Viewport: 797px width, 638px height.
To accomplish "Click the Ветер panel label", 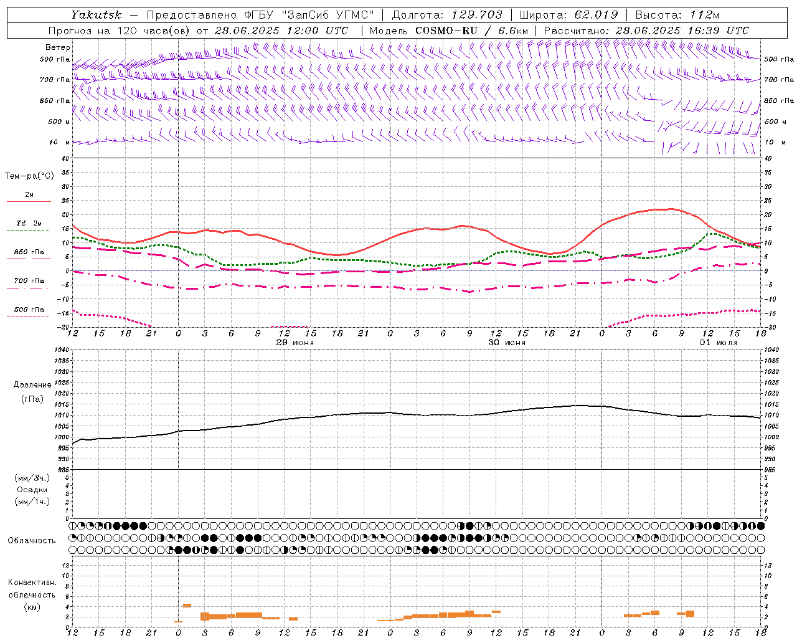I will click(x=58, y=47).
